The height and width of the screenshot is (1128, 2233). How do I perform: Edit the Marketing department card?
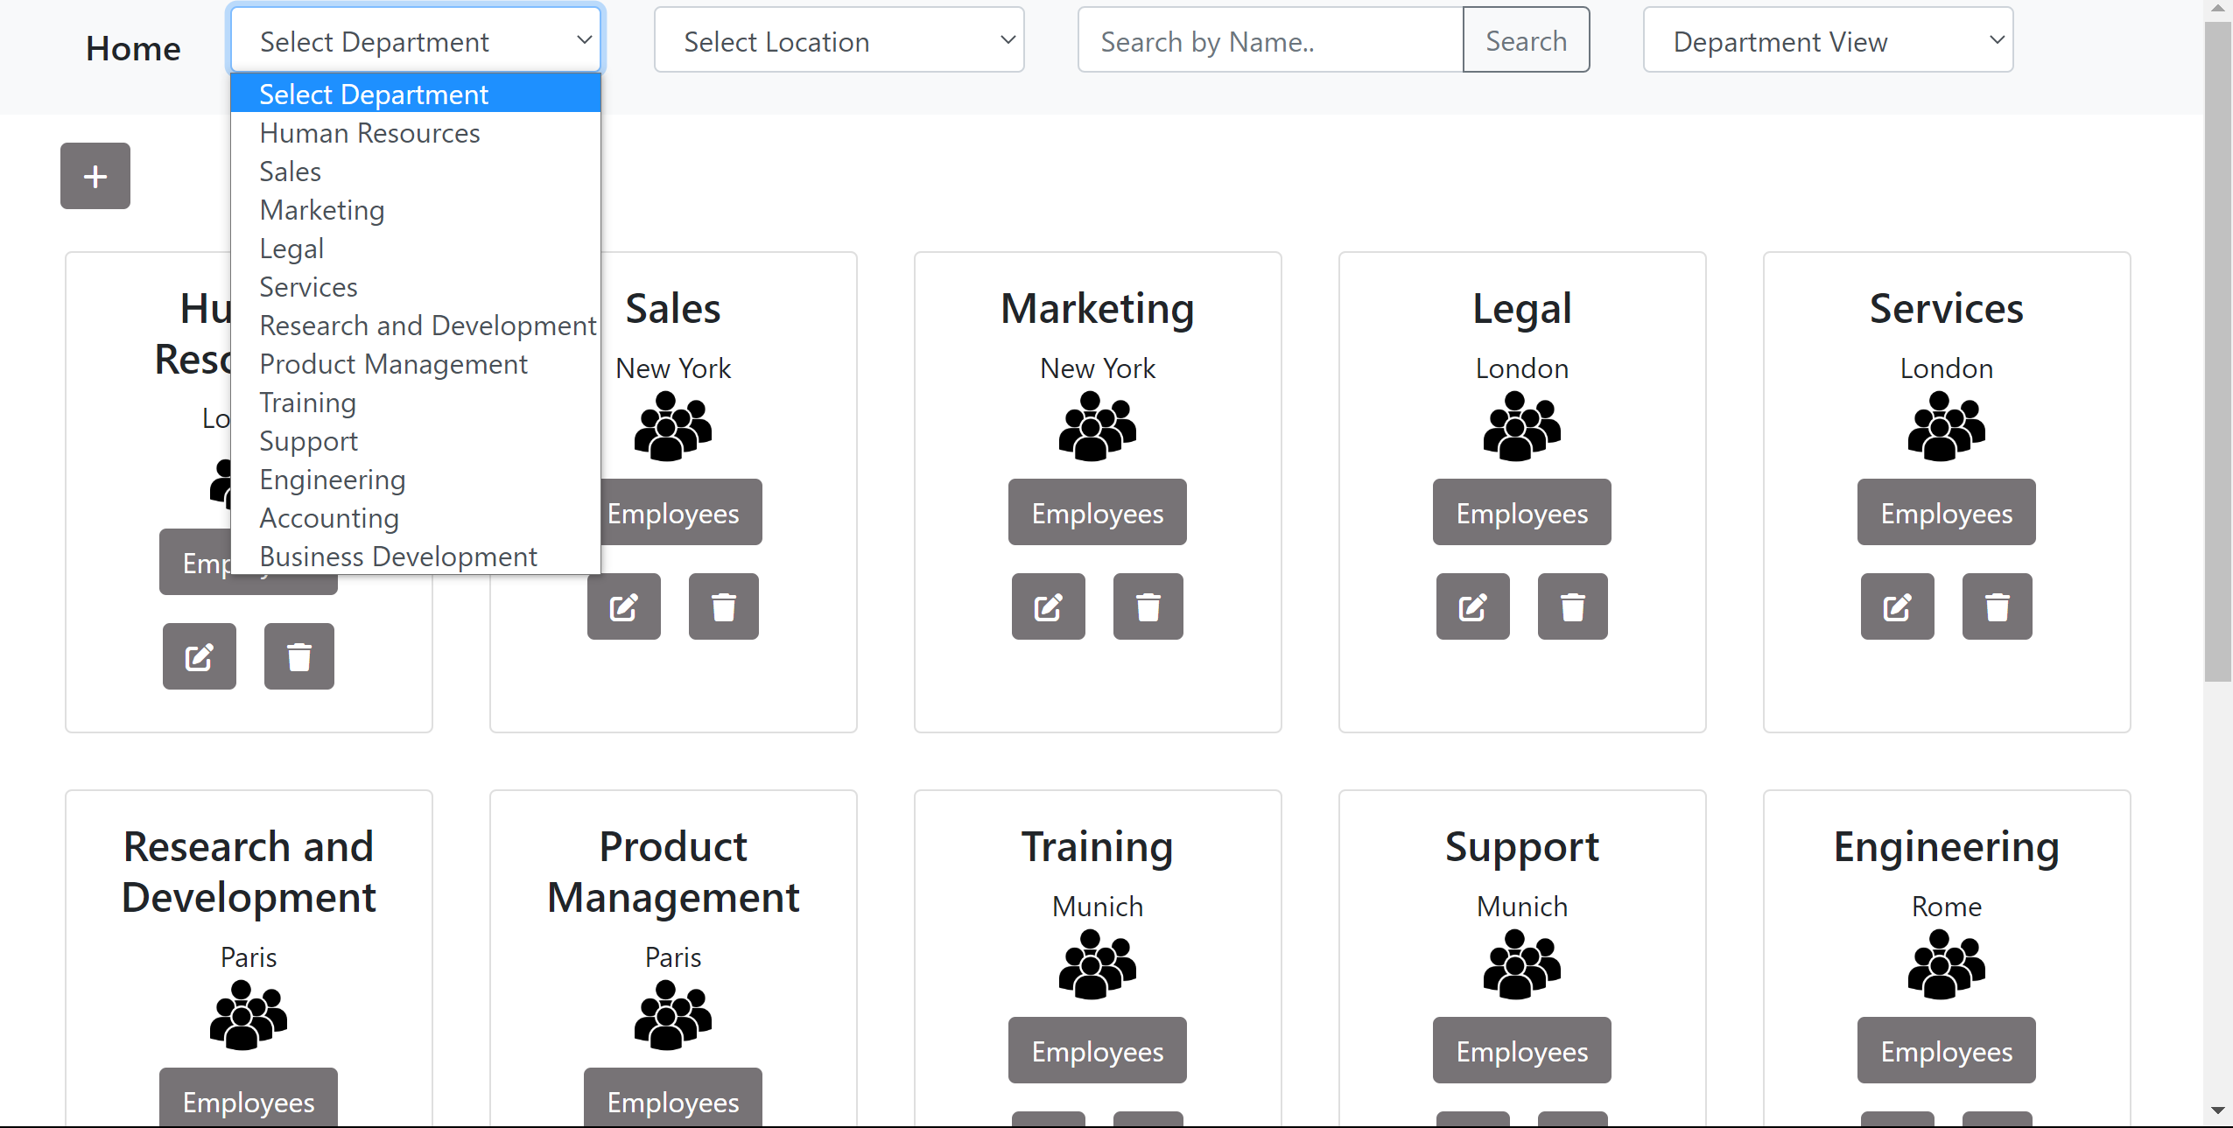[x=1048, y=606]
